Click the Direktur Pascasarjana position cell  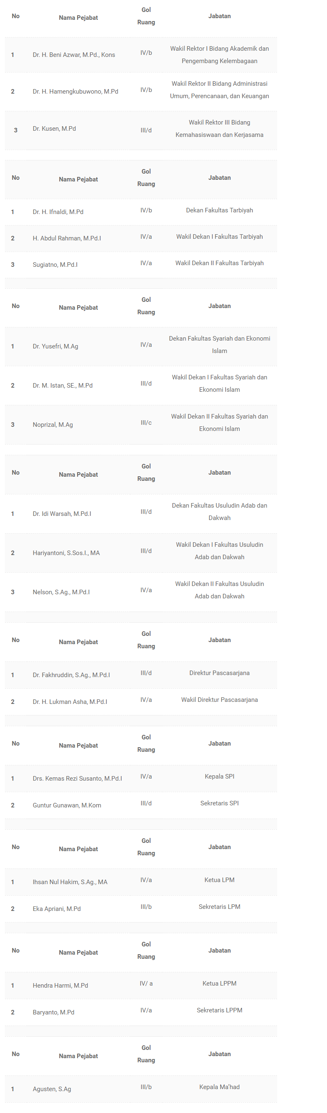(219, 673)
